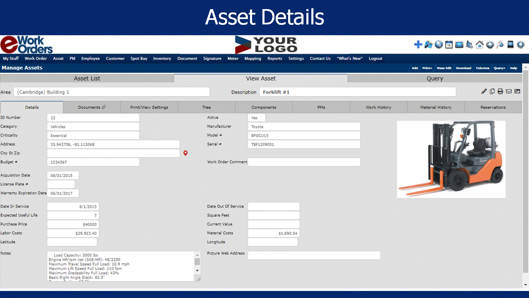Viewport: 529px width, 298px height.
Task: Open the Signature menu
Action: coord(212,58)
